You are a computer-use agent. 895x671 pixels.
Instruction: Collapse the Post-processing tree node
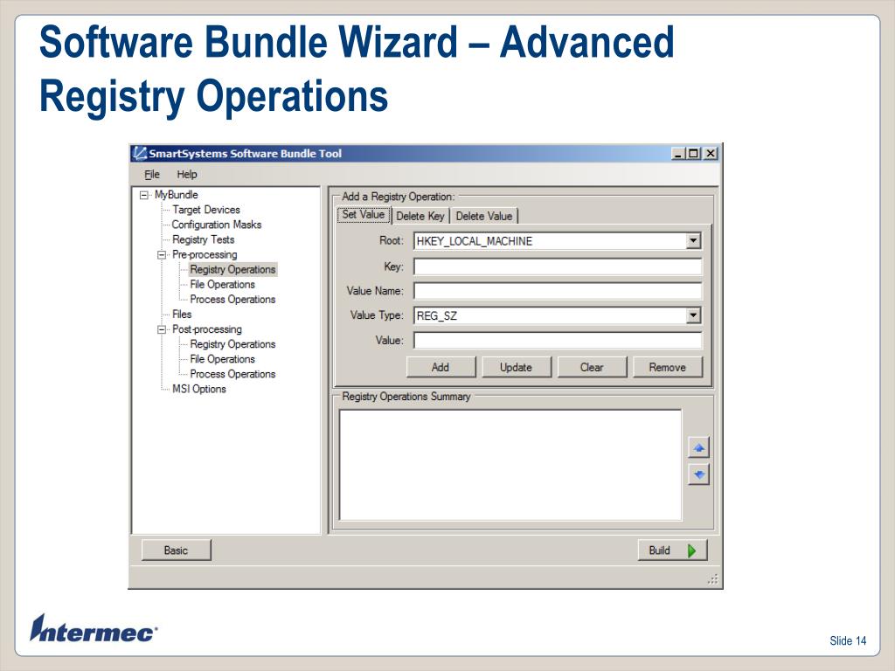pyautogui.click(x=162, y=329)
